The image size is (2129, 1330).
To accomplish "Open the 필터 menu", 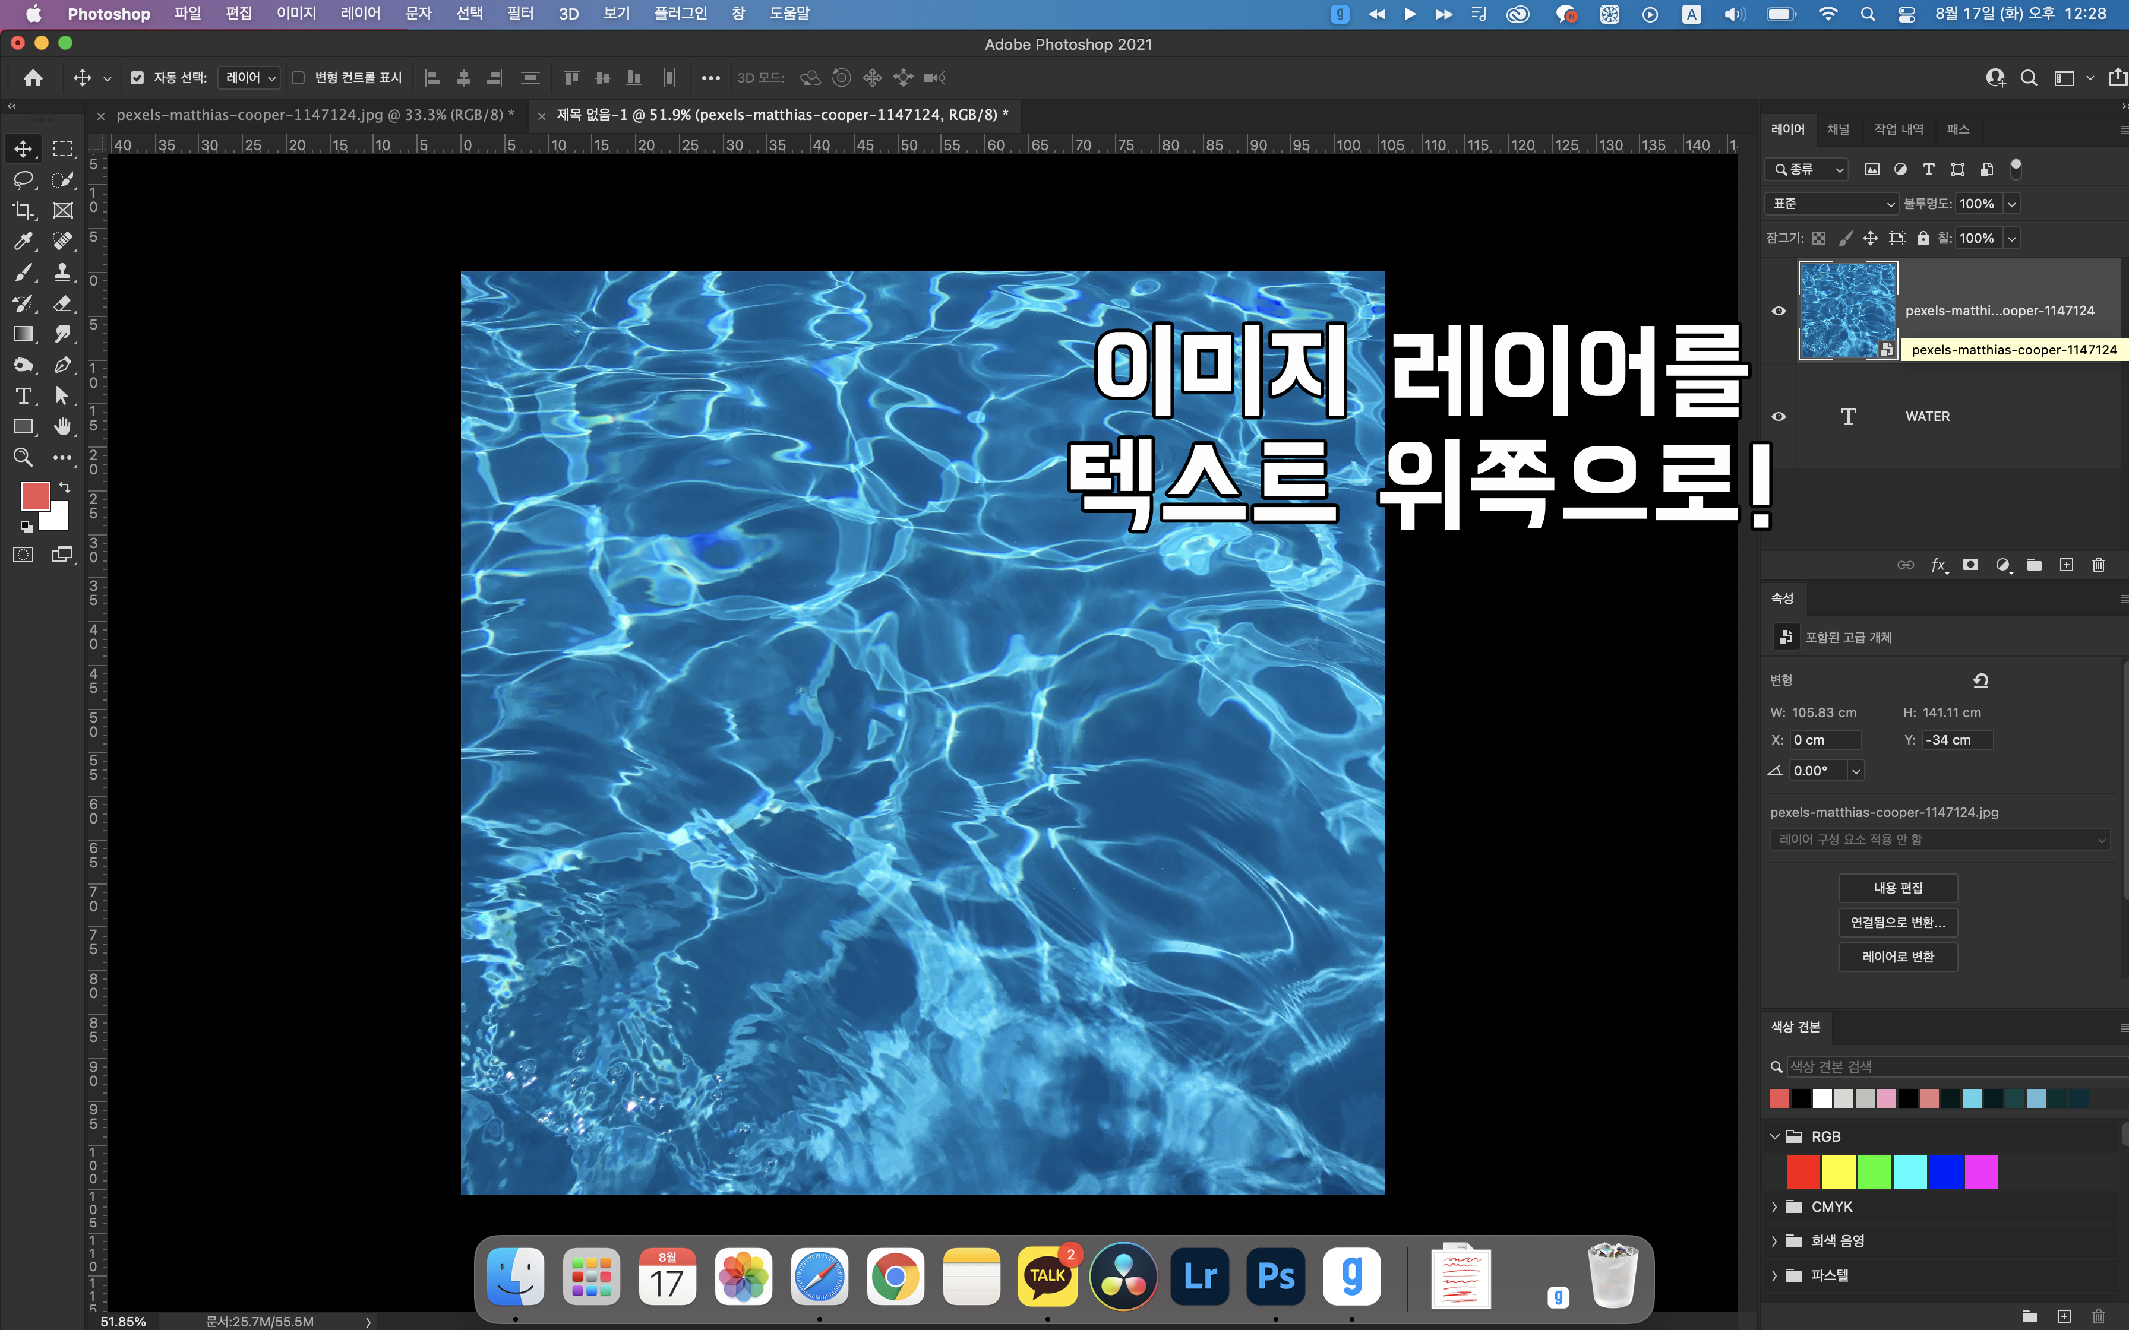I will click(x=520, y=14).
